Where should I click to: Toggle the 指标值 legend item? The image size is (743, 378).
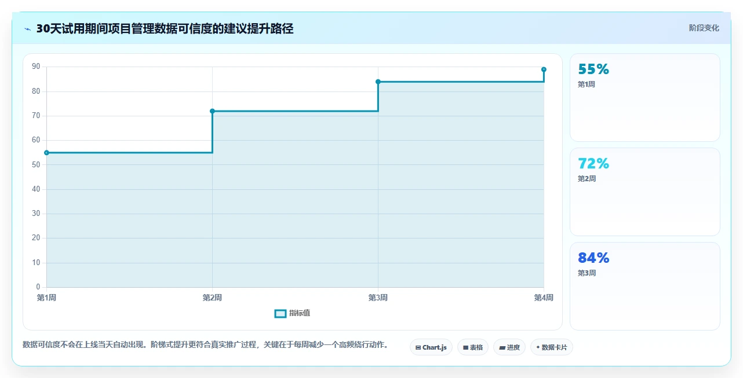point(292,313)
